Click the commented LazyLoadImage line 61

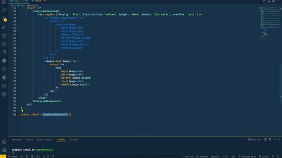point(66,25)
